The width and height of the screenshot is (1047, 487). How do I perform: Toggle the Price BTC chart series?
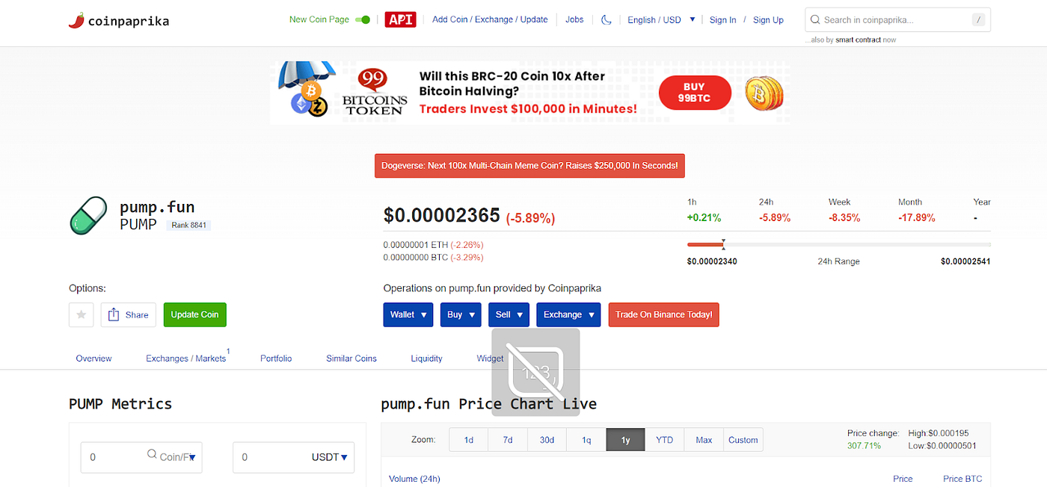(x=962, y=479)
